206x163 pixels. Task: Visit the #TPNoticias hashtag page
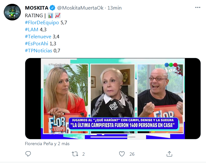(x=39, y=51)
